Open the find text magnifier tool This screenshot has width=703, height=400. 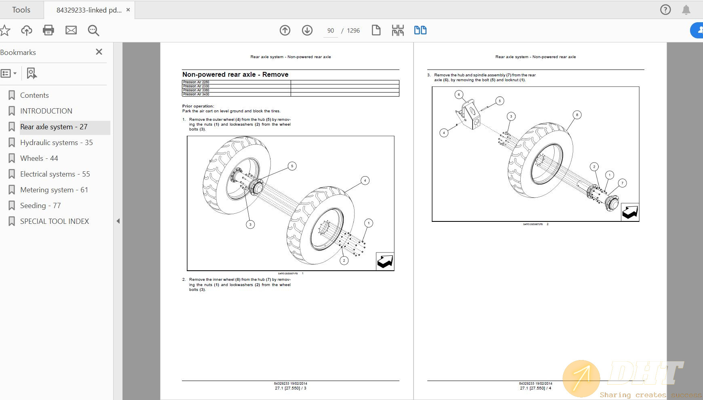[x=93, y=30]
